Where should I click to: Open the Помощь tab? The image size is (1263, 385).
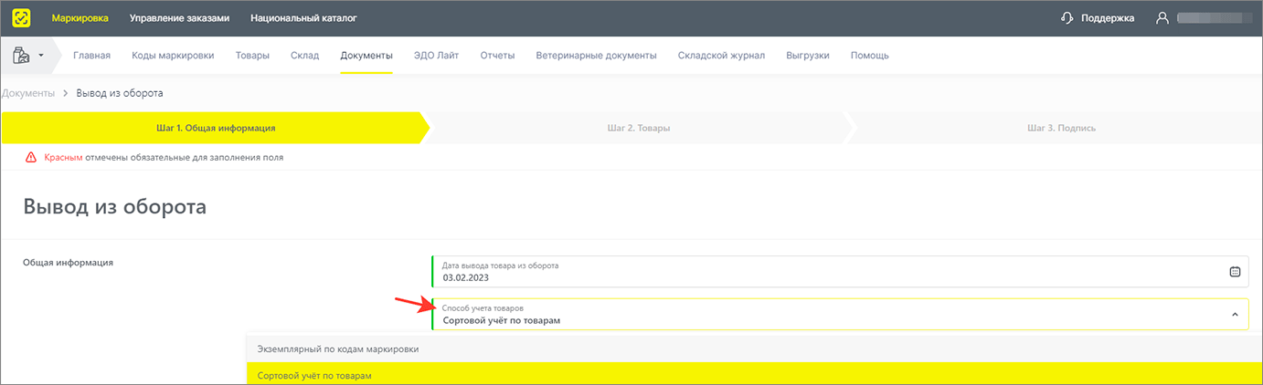click(x=870, y=56)
